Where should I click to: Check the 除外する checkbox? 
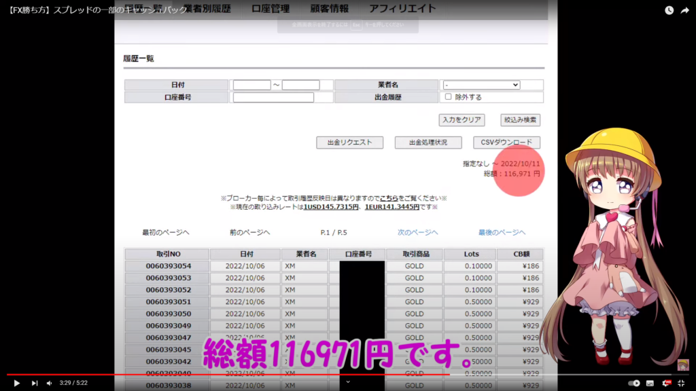pos(449,96)
